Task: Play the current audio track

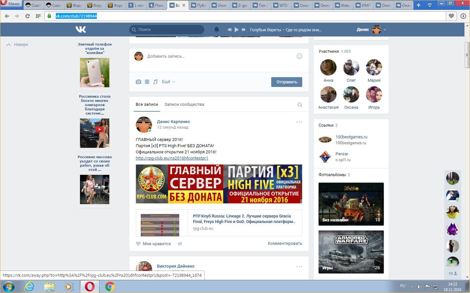Action: tap(236, 30)
